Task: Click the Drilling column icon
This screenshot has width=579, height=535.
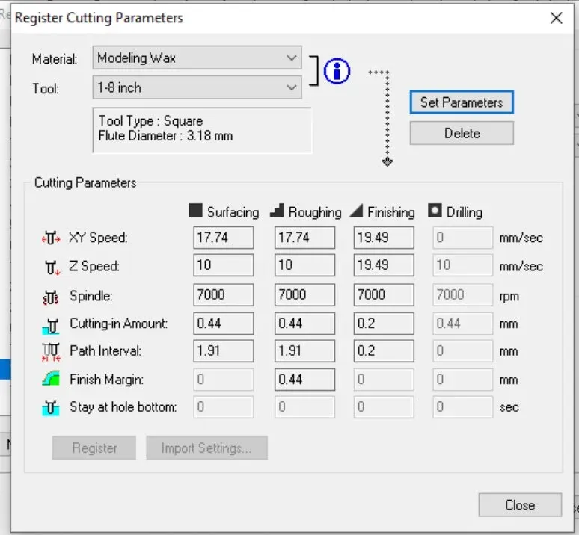Action: click(435, 211)
